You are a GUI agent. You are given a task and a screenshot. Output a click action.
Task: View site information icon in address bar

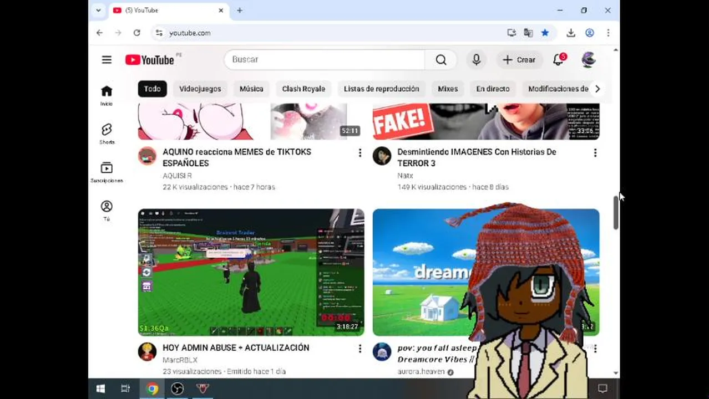(x=159, y=33)
